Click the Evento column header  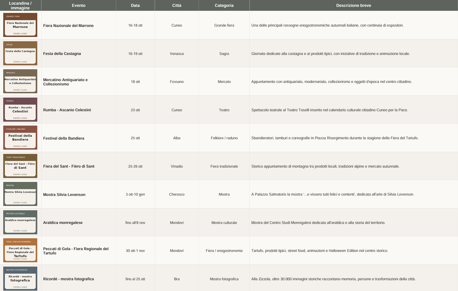click(x=78, y=5)
